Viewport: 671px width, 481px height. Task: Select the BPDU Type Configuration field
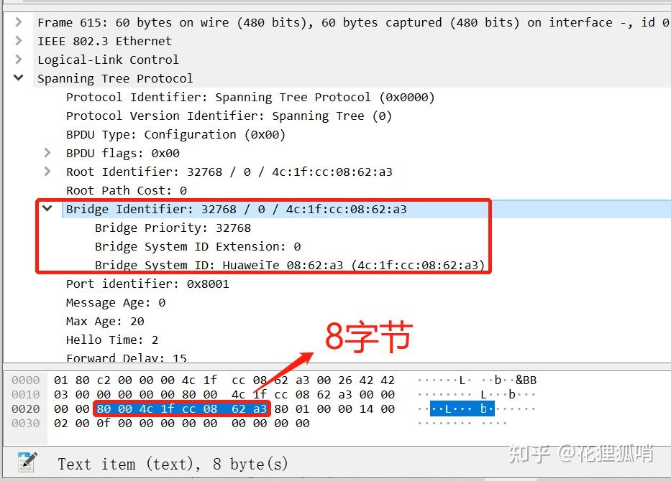point(175,134)
